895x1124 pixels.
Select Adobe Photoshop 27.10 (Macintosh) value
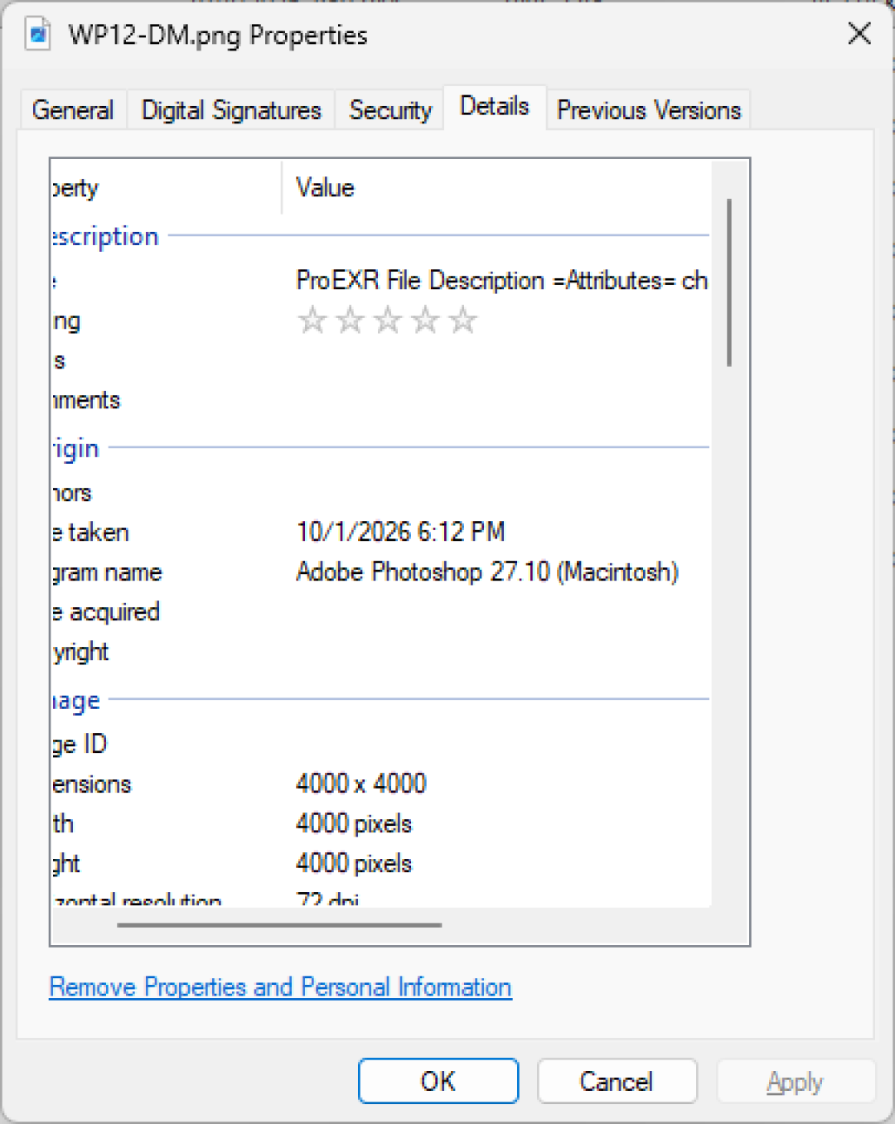point(487,572)
